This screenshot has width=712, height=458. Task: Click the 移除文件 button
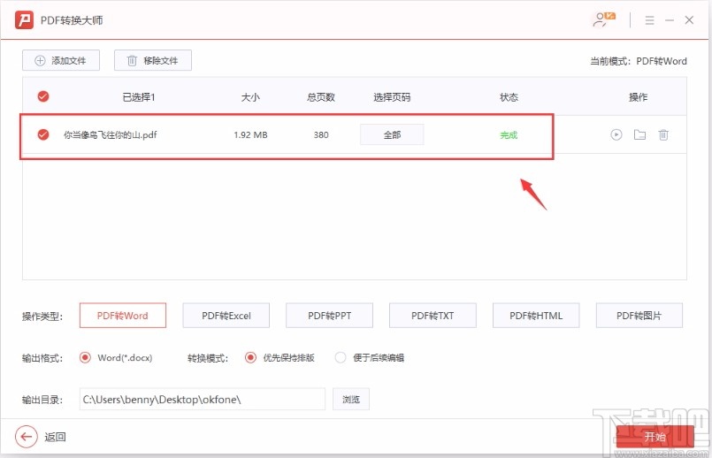pos(152,60)
